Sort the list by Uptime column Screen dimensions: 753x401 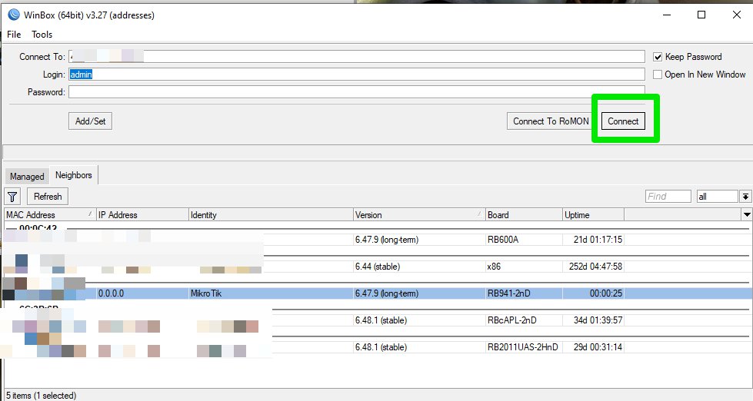[592, 215]
